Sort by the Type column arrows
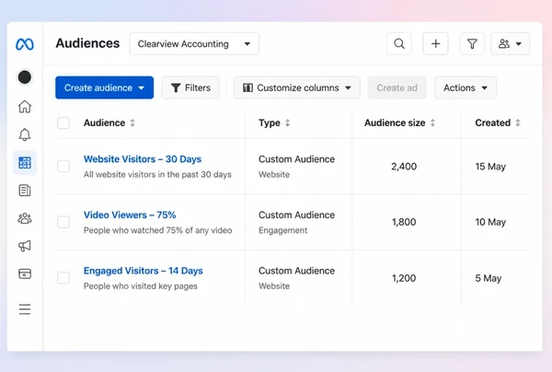The image size is (552, 372). tap(288, 123)
